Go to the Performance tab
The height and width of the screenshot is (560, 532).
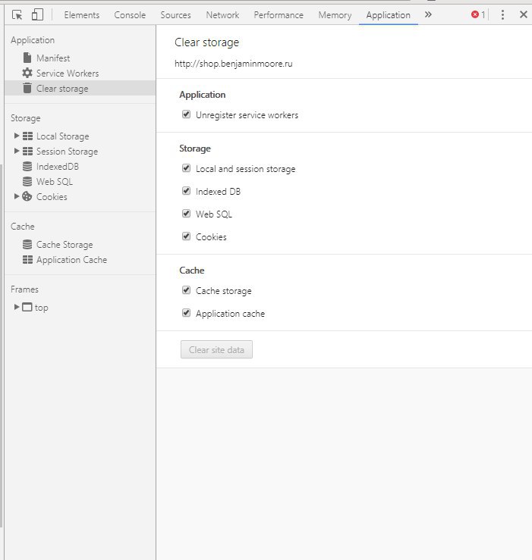(x=279, y=15)
